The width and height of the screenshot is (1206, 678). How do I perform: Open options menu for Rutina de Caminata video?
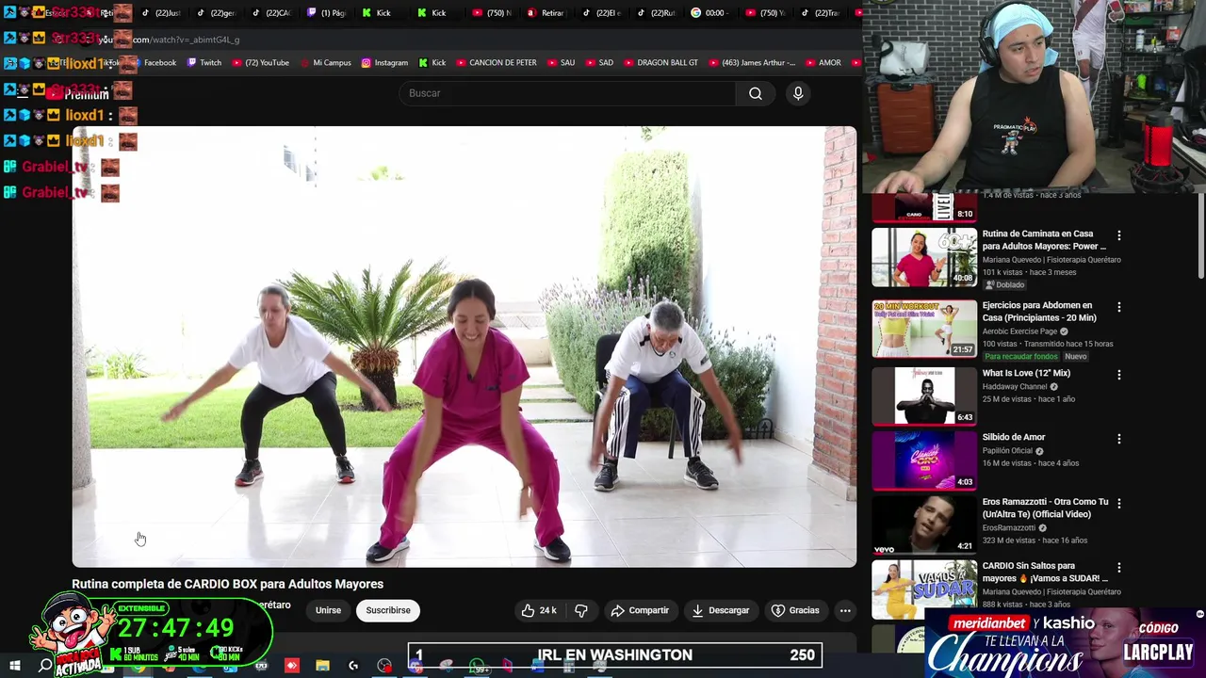1119,235
